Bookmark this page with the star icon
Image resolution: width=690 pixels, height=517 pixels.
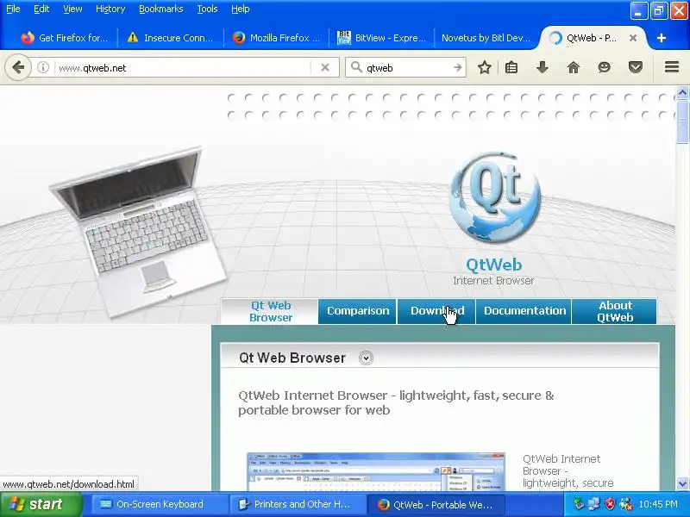(x=485, y=68)
